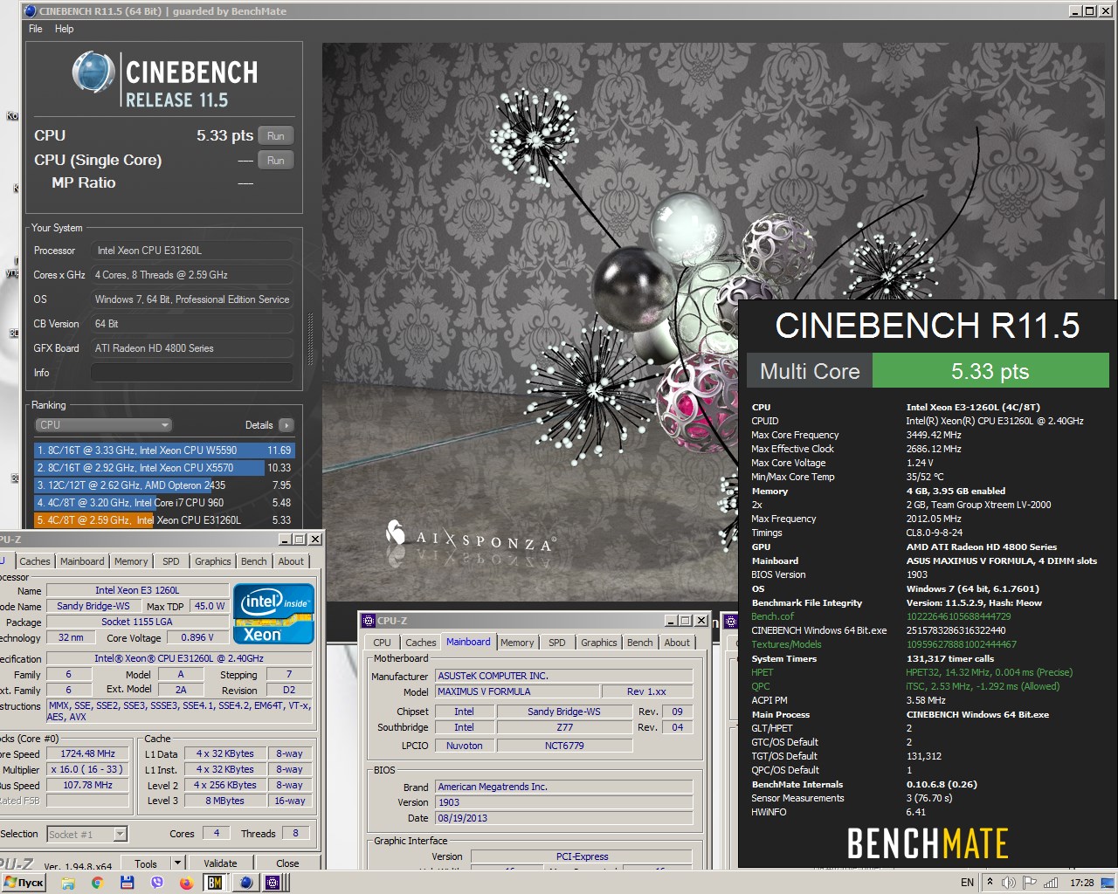Viewport: 1118px width, 894px height.
Task: Click the Validate button in CPU-Z
Action: [x=220, y=863]
